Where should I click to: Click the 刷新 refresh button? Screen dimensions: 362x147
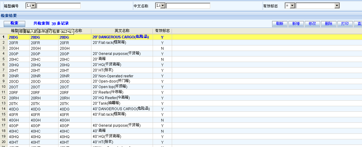(x=280, y=24)
